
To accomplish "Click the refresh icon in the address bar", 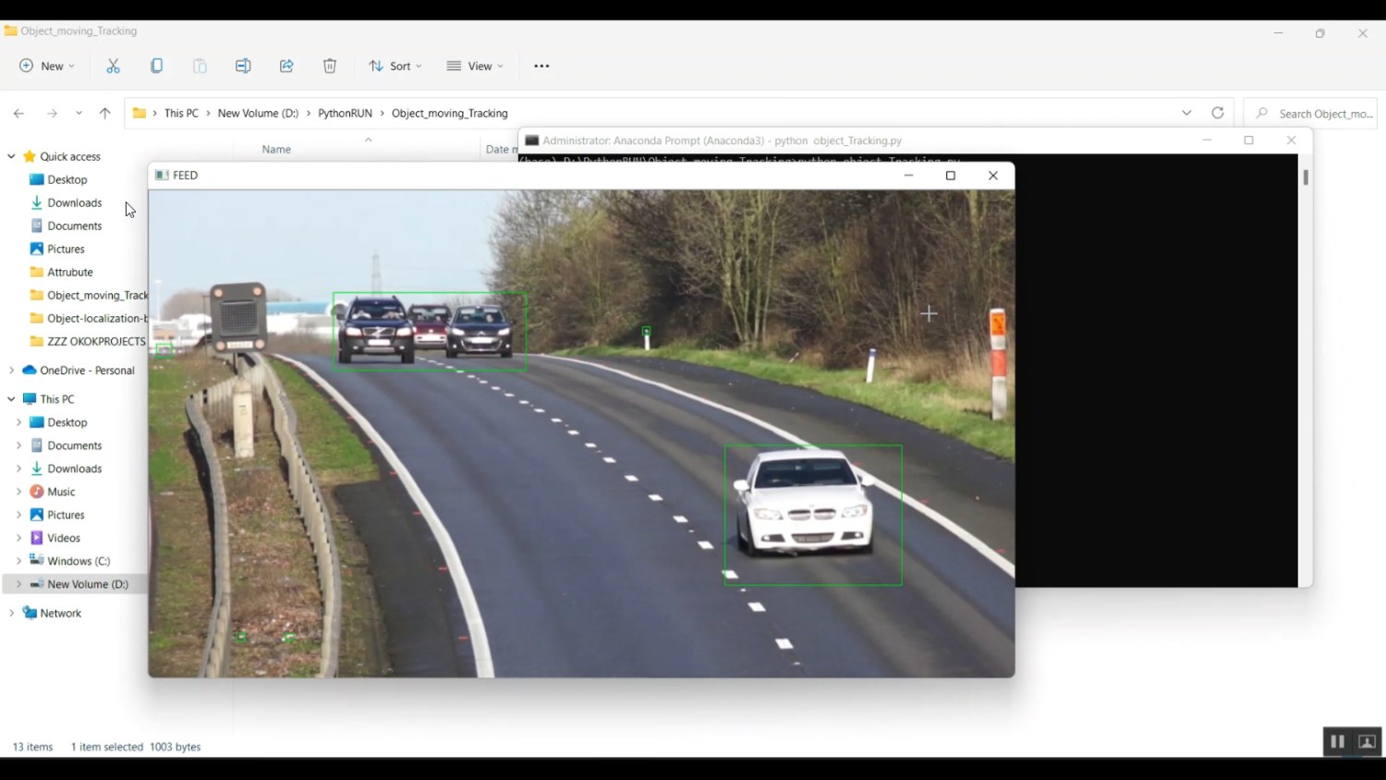I will click(x=1218, y=113).
